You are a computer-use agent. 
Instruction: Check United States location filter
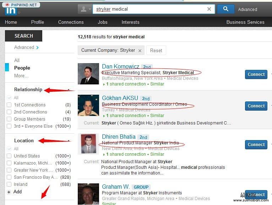pyautogui.click(x=9, y=156)
